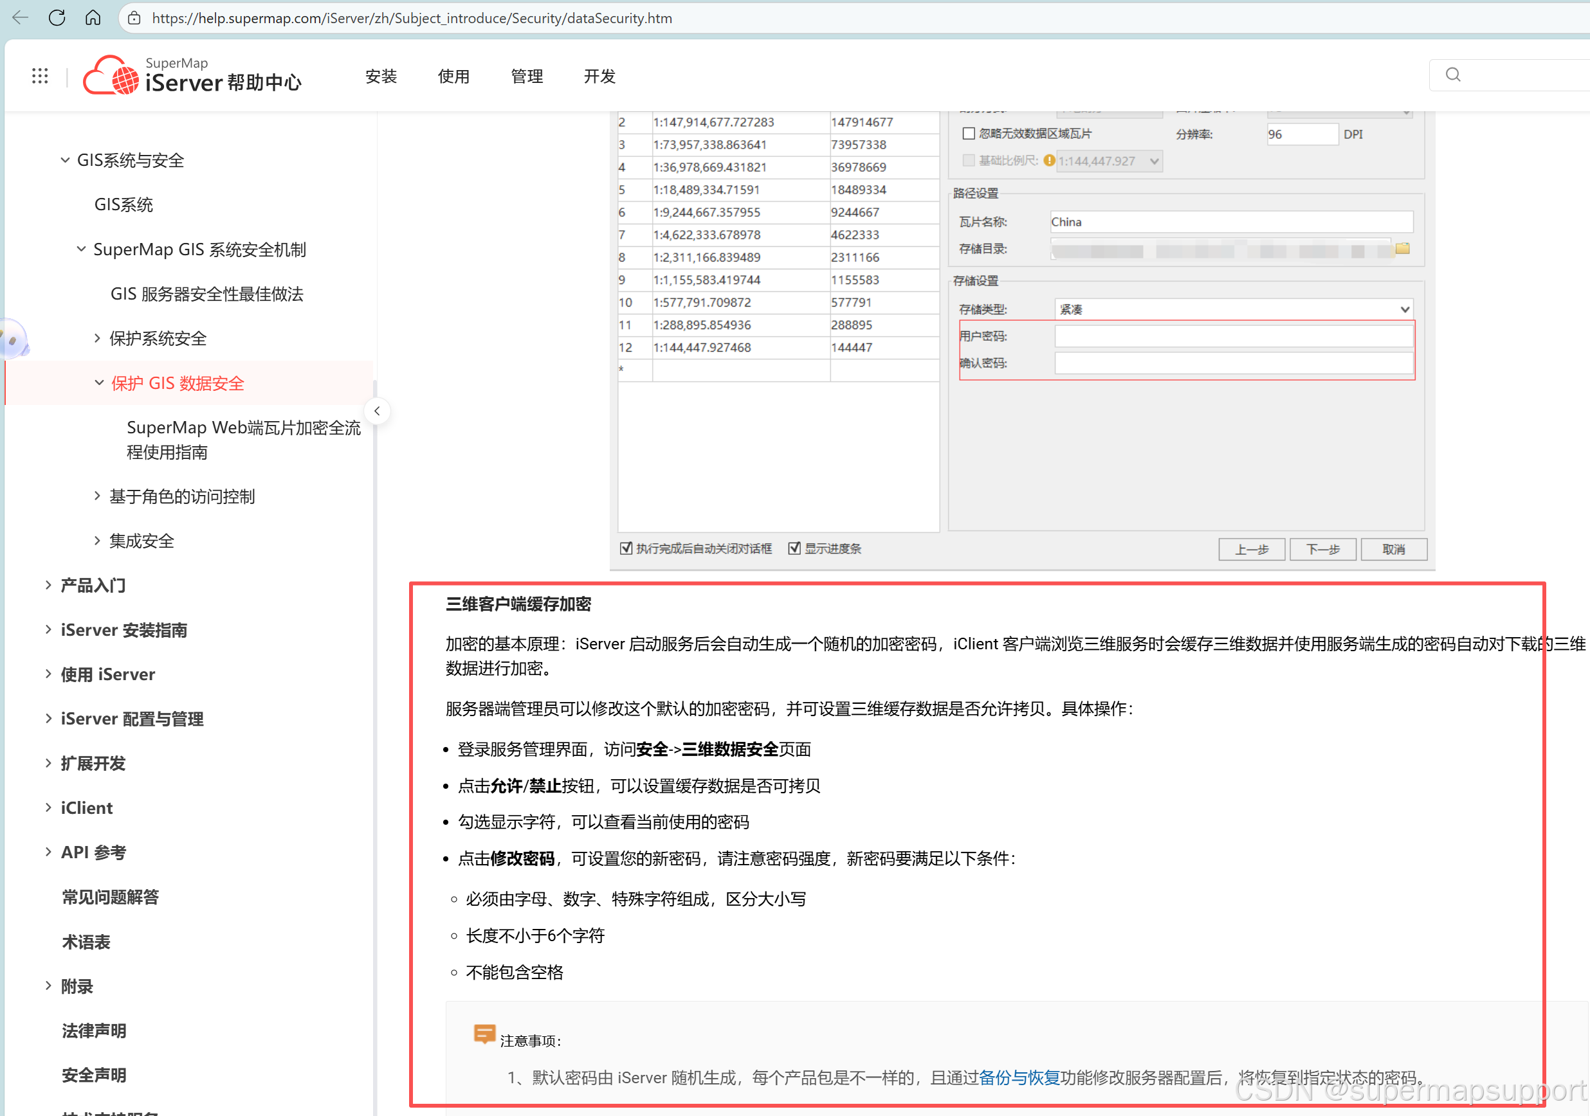Open the 开发 menu in top navigation

(599, 77)
